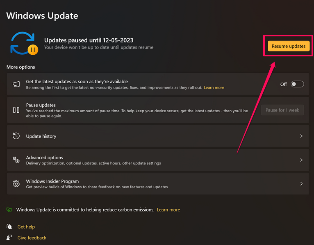
Task: Click the Get help headset icon
Action: pos(9,227)
